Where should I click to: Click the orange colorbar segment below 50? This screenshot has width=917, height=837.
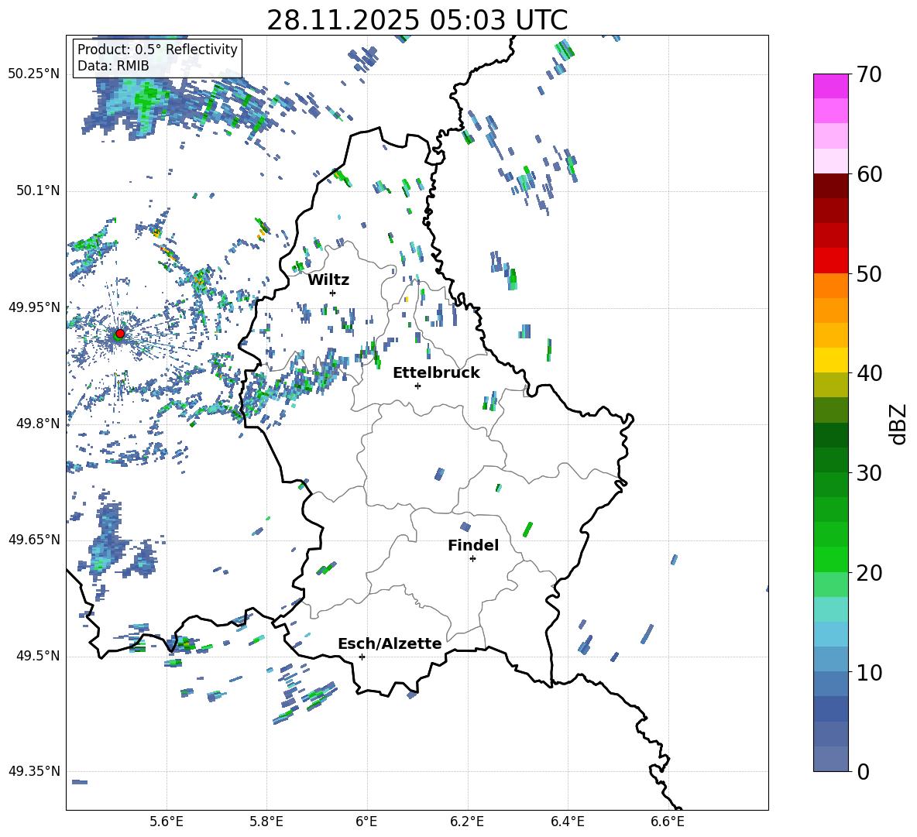point(830,286)
